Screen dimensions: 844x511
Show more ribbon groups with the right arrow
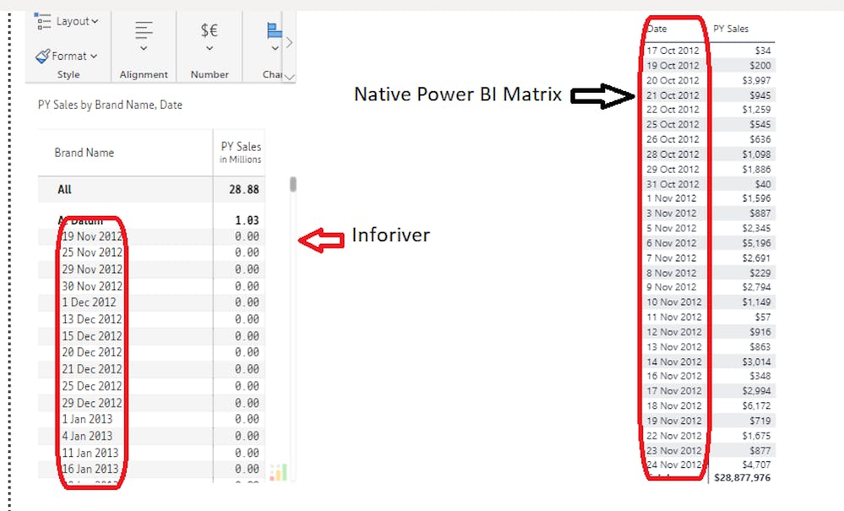coord(289,42)
